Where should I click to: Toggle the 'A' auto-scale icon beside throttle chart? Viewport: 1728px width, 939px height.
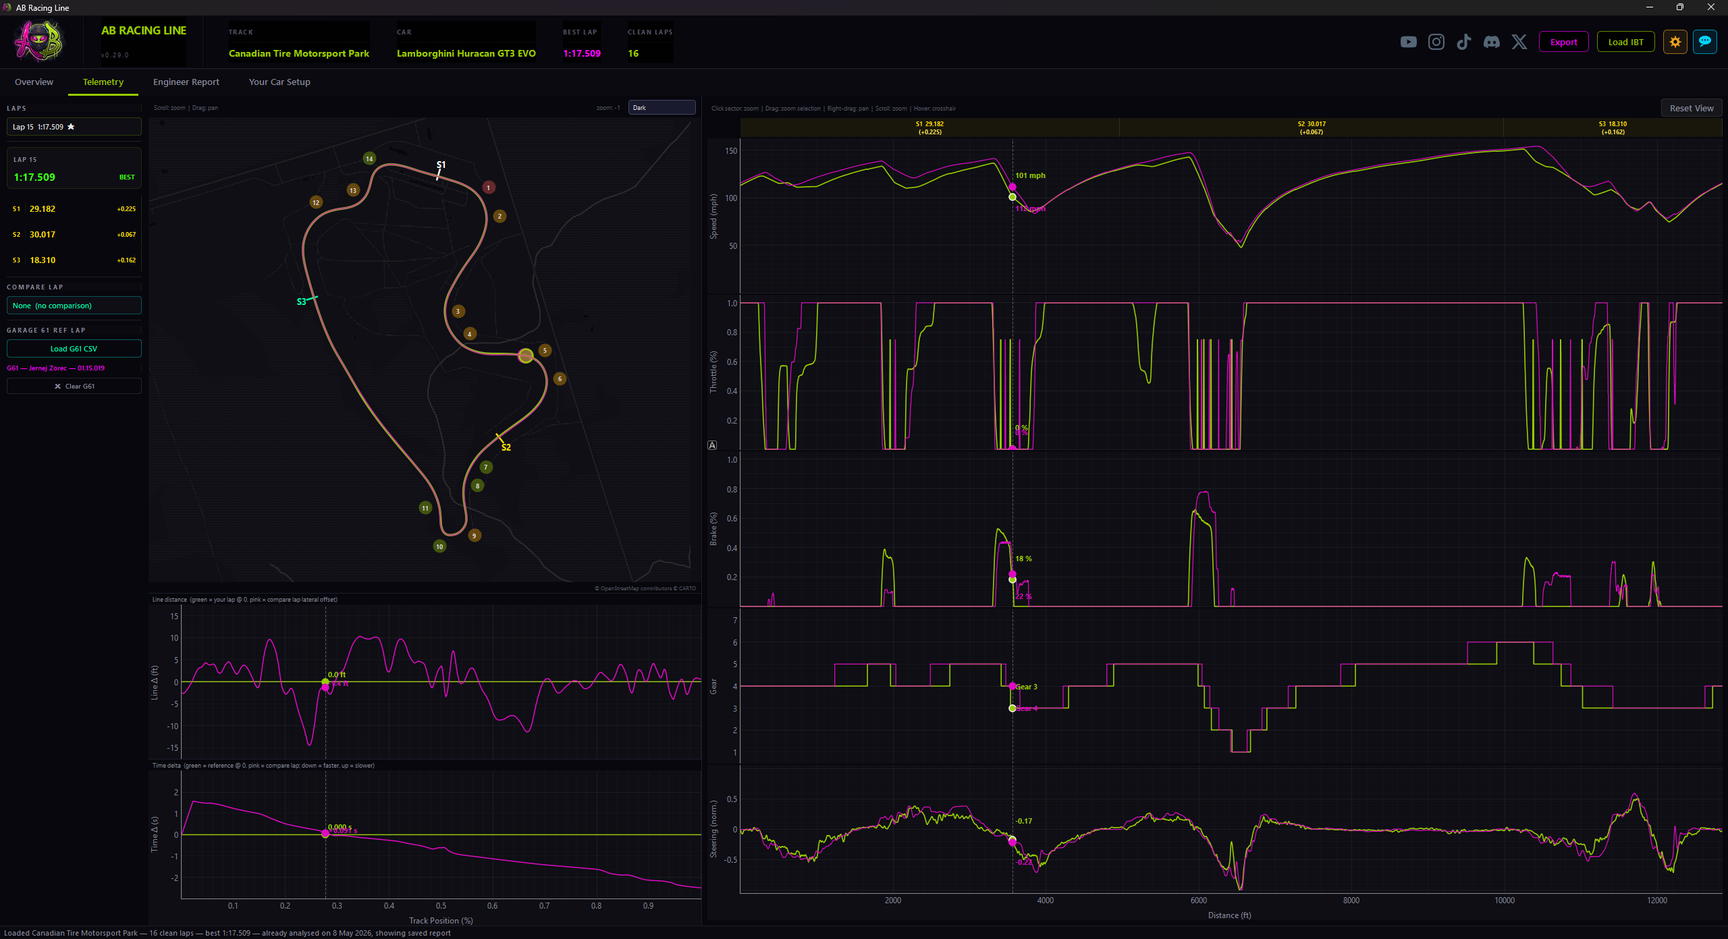coord(712,445)
